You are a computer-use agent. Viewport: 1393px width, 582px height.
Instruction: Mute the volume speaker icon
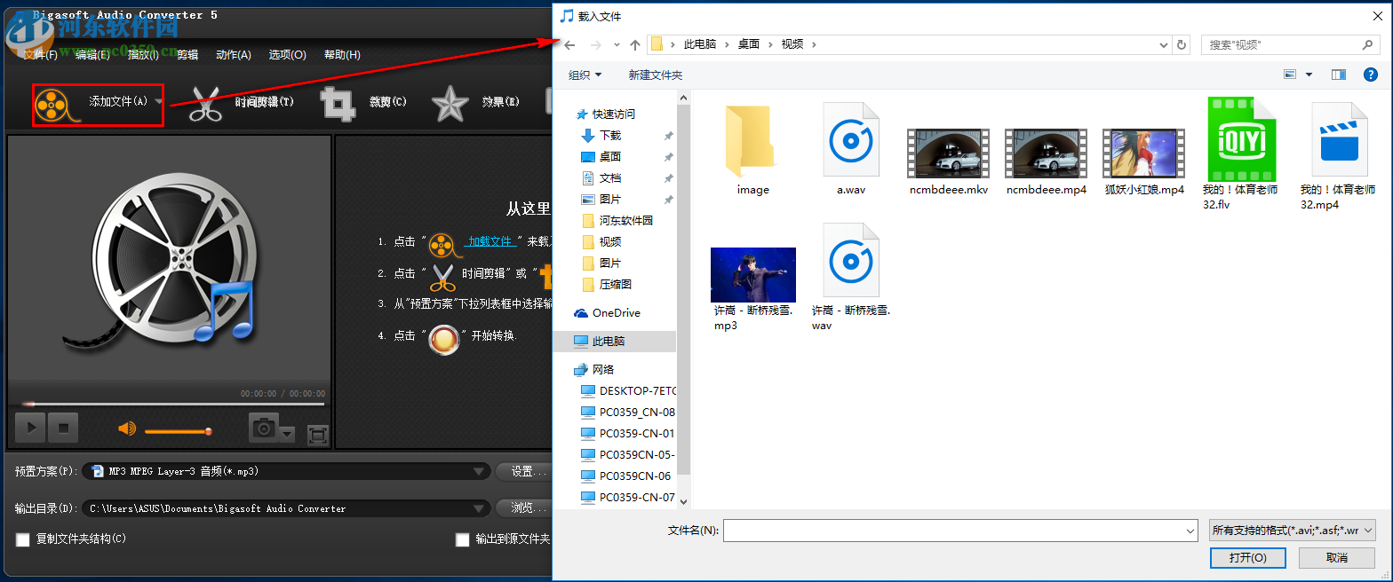coord(127,429)
